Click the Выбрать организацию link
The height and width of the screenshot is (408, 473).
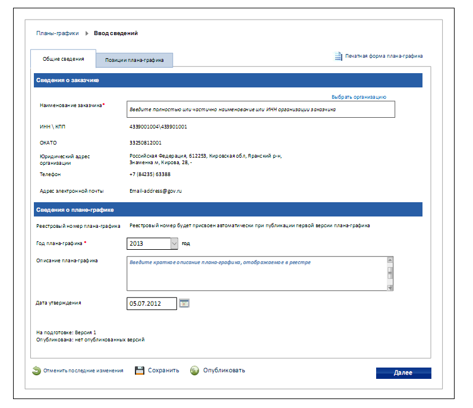tap(359, 97)
